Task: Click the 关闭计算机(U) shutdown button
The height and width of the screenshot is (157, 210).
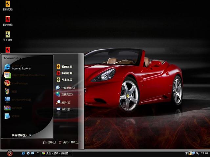Action: [x=69, y=142]
